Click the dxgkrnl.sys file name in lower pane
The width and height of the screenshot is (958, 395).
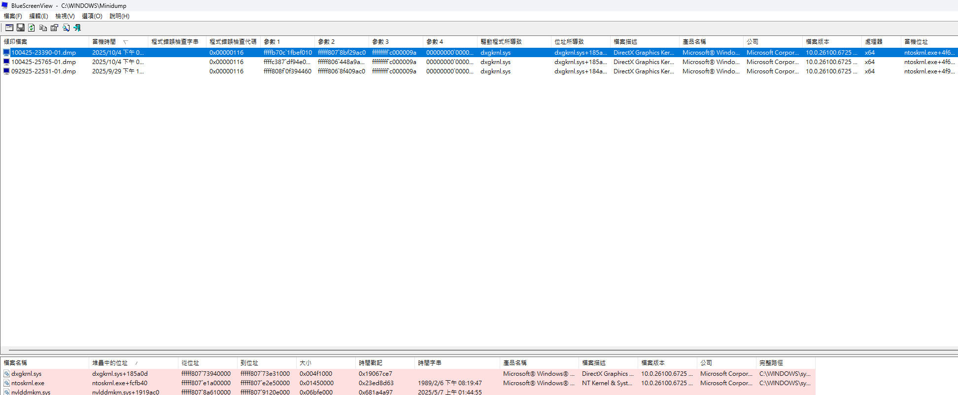[27, 373]
